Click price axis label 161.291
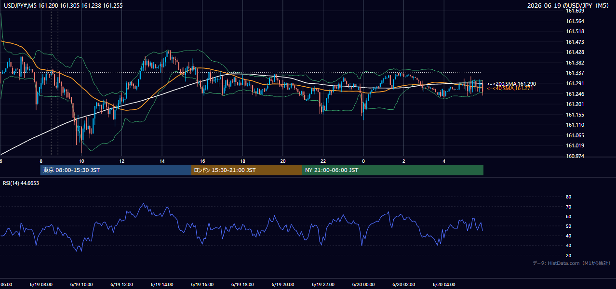The image size is (616, 289). click(x=575, y=83)
